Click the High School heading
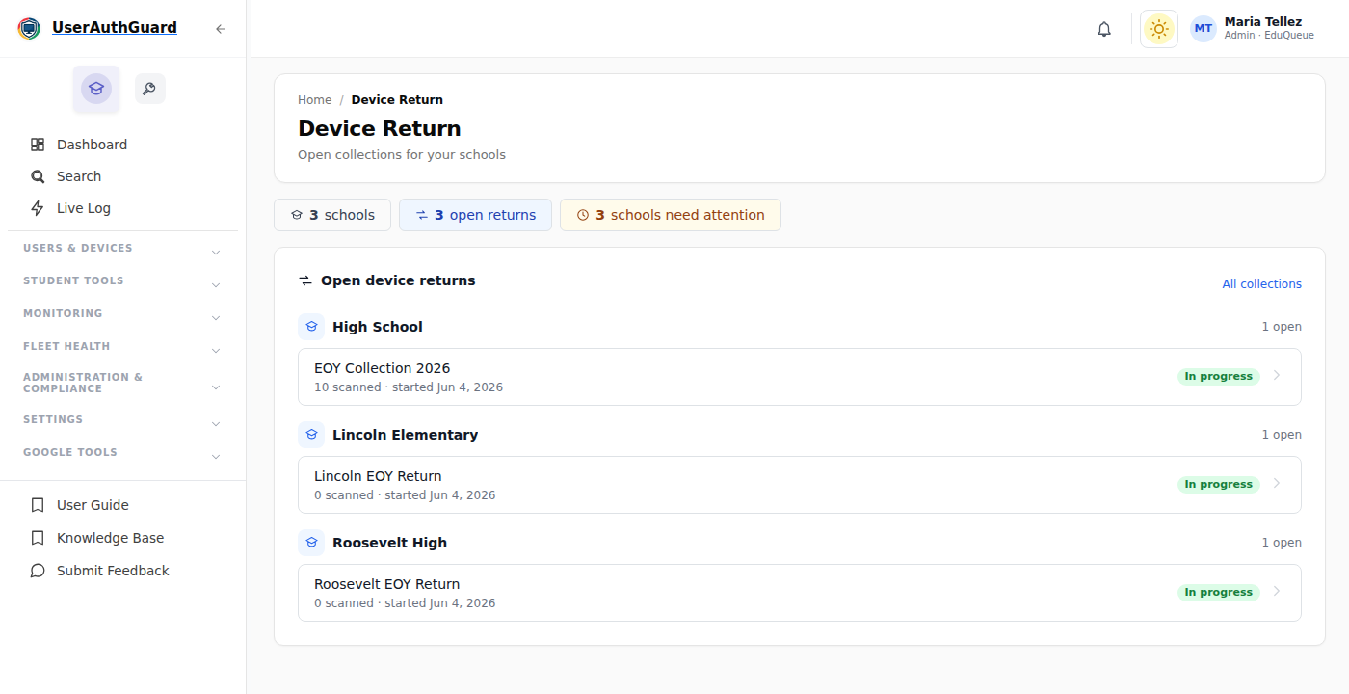1349x694 pixels. (378, 327)
